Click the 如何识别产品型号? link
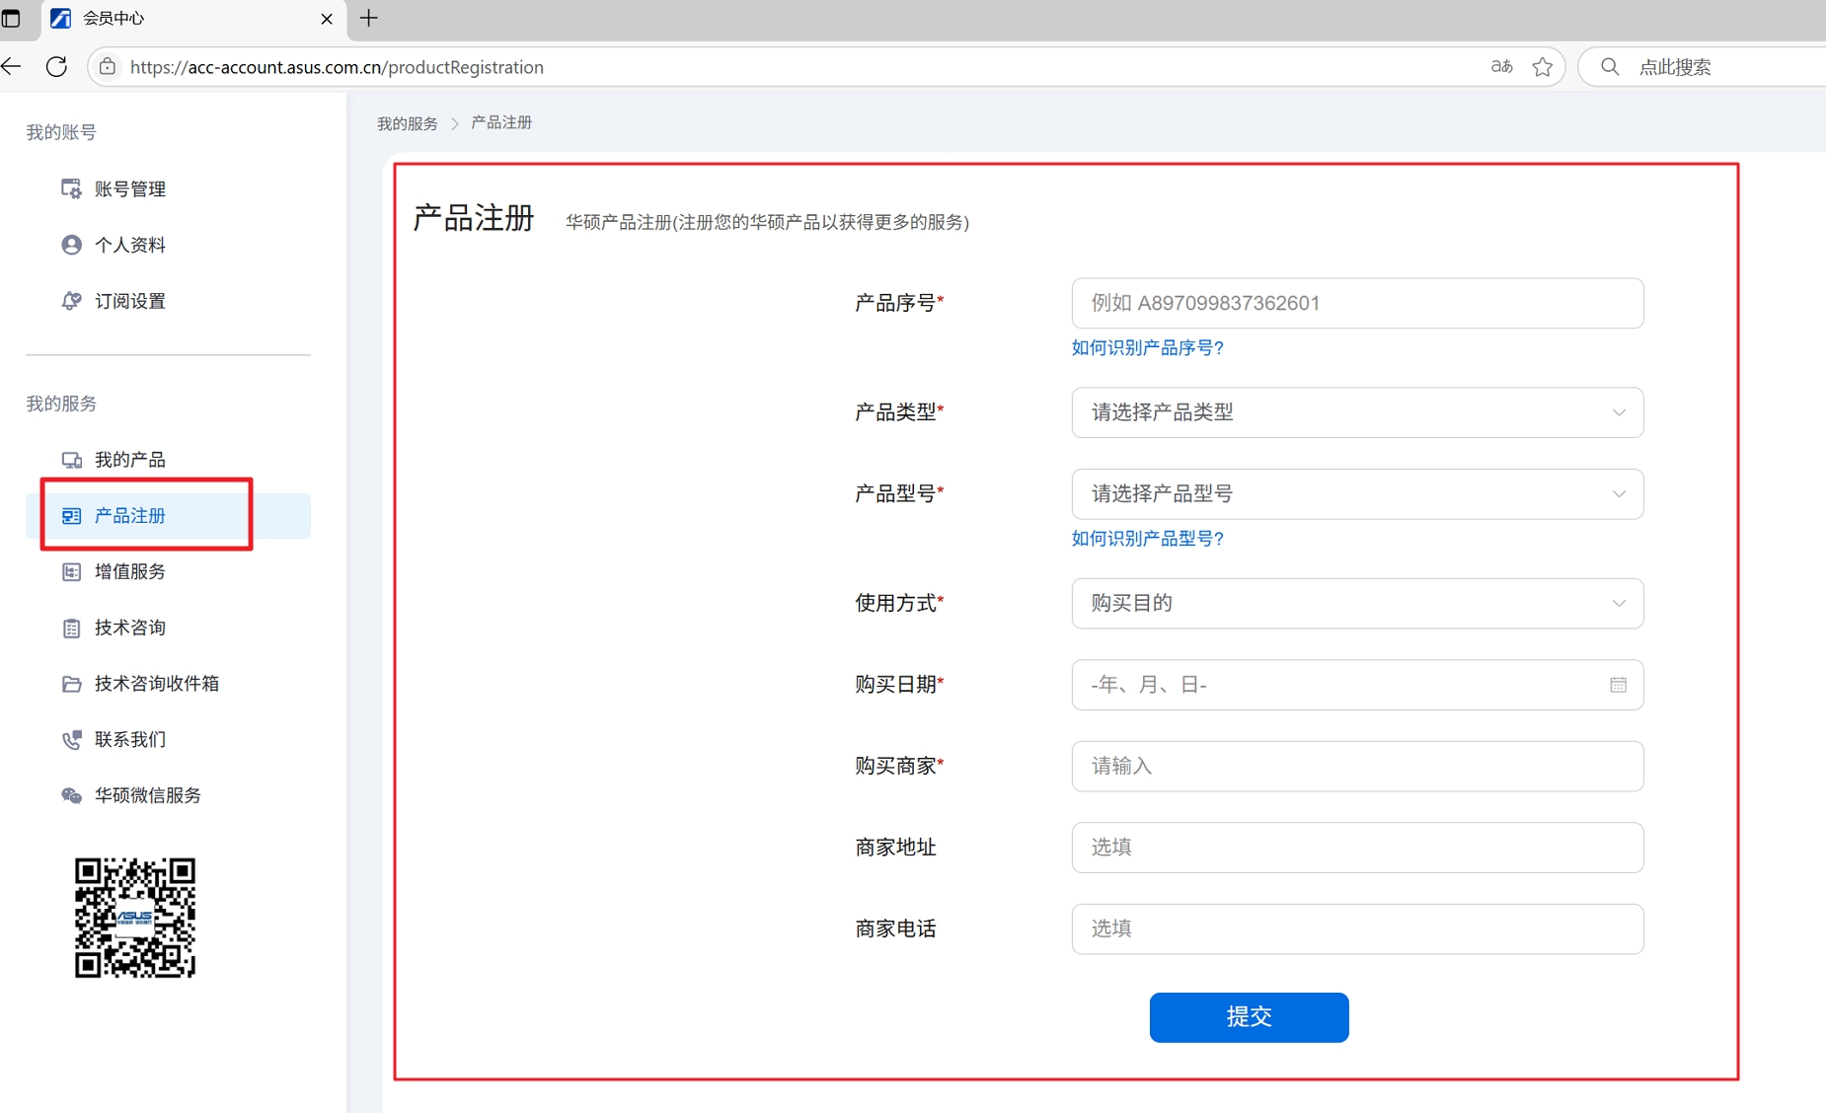1826x1113 pixels. (1148, 539)
